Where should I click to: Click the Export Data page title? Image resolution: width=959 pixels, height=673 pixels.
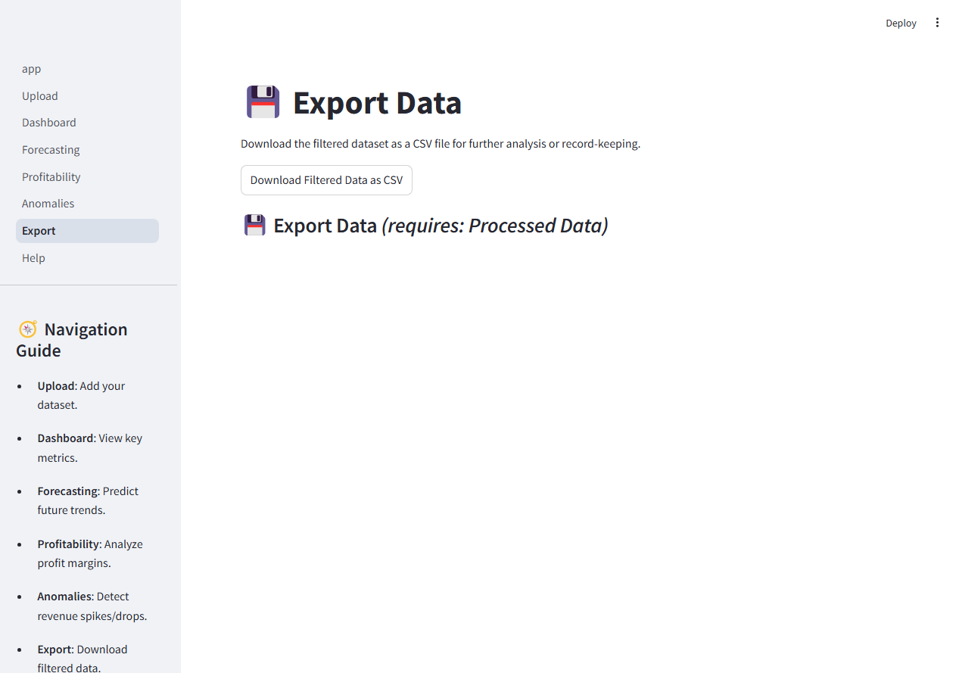[377, 102]
